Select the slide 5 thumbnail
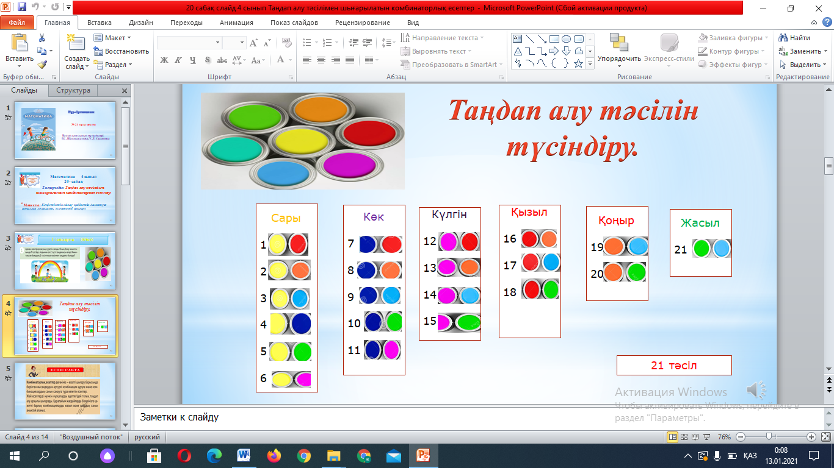Screen dimensions: 834x468 point(65,391)
